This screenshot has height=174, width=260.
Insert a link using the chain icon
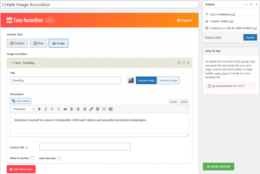click(x=91, y=109)
